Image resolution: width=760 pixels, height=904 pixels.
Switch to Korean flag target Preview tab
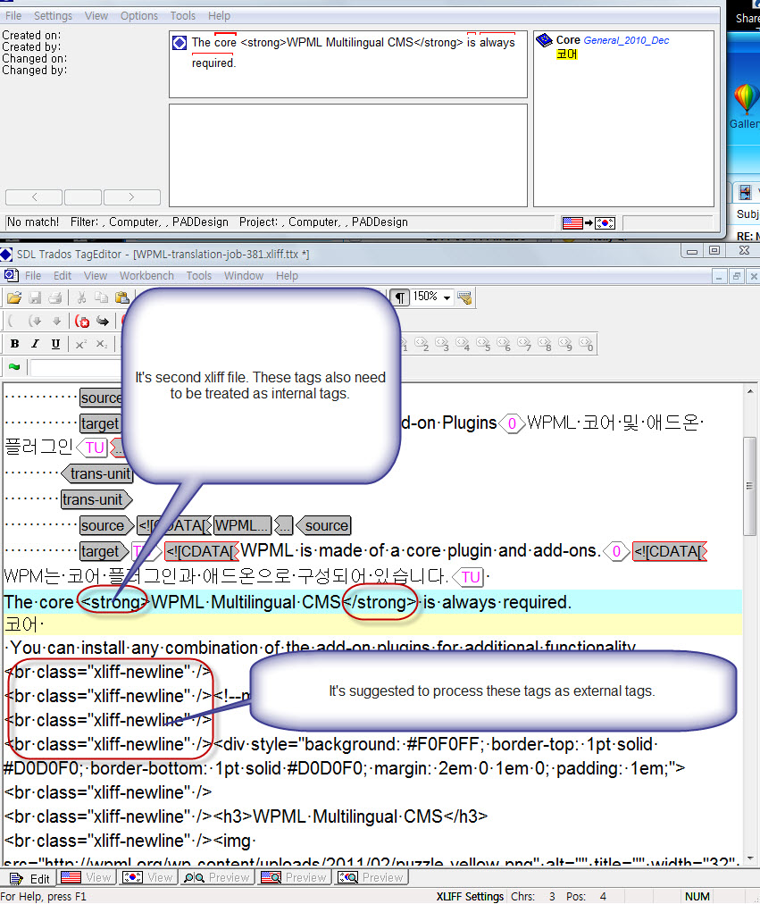[371, 877]
